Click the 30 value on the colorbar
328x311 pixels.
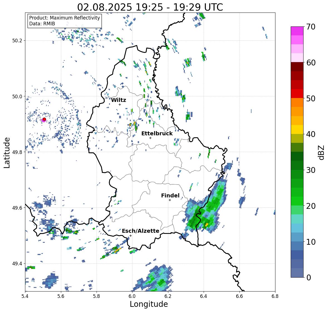pos(311,170)
